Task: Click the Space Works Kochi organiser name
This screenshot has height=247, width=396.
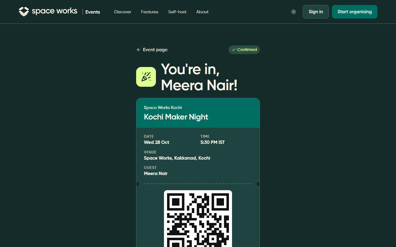Action: 163,107
